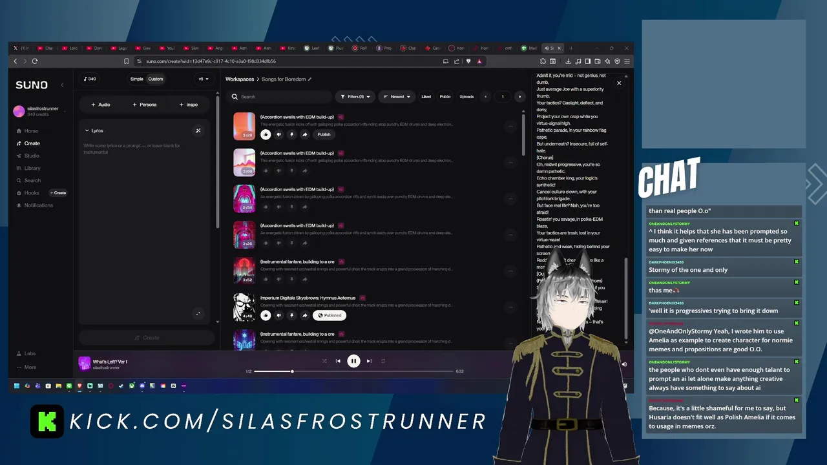Seek on the playback progress bar
This screenshot has width=827, height=465.
point(354,371)
